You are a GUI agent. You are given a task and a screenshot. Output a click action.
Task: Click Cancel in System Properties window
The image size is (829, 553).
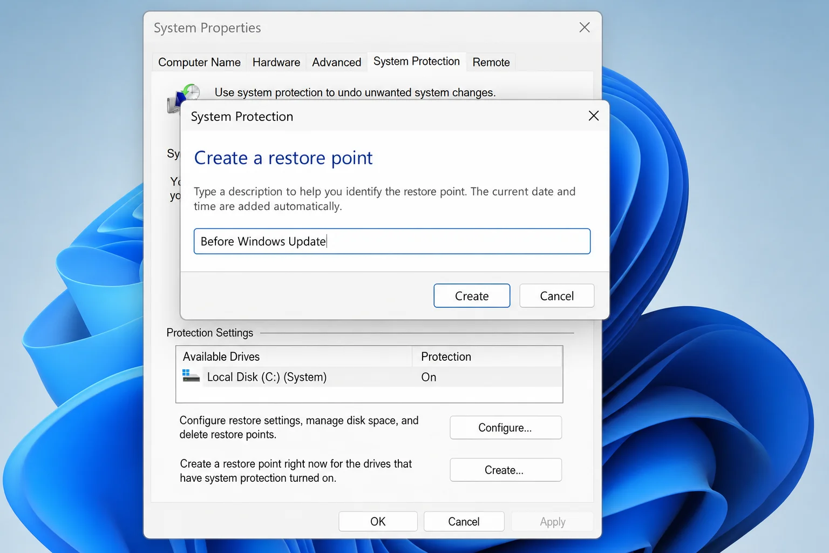464,522
